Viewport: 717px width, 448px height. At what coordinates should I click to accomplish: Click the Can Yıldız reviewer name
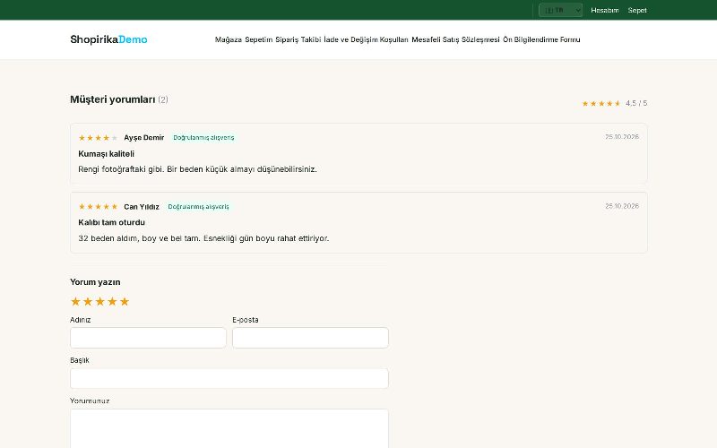click(x=142, y=207)
